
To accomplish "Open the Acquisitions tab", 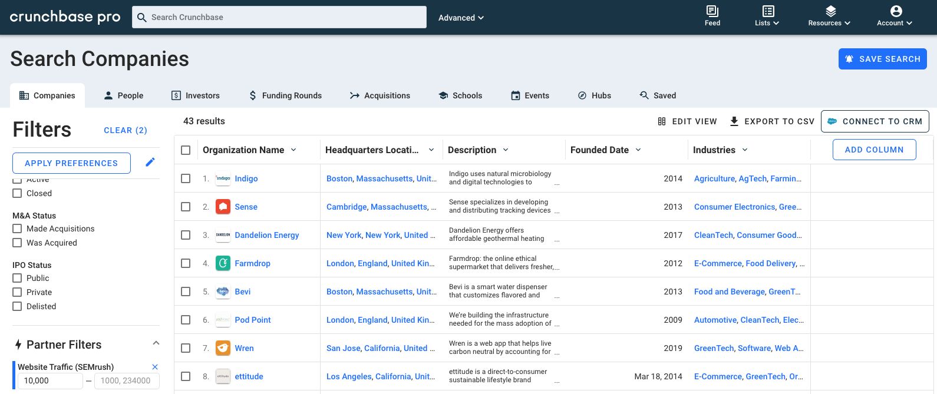I will pos(380,95).
